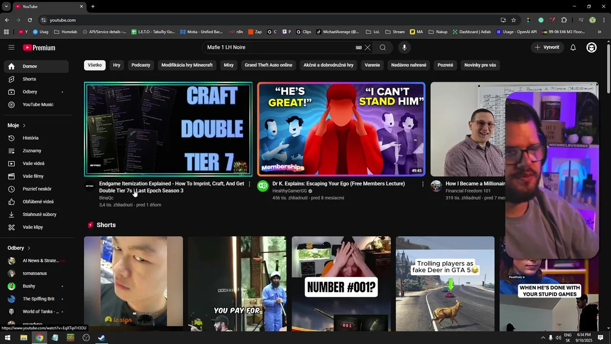Open Shorts in the sidebar
The image size is (611, 344).
click(36, 79)
